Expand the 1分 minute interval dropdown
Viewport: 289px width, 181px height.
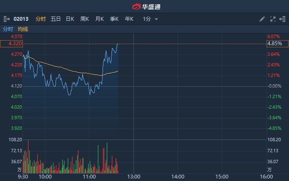pyautogui.click(x=150, y=19)
